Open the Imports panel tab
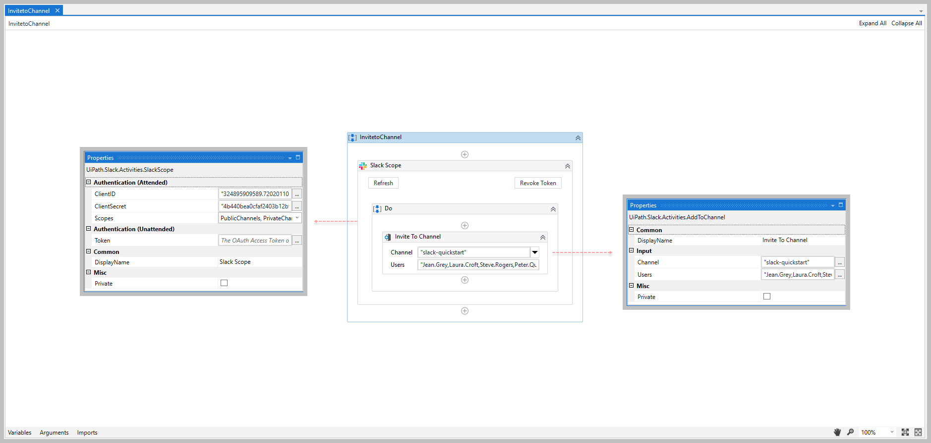Image resolution: width=931 pixels, height=443 pixels. pos(87,433)
